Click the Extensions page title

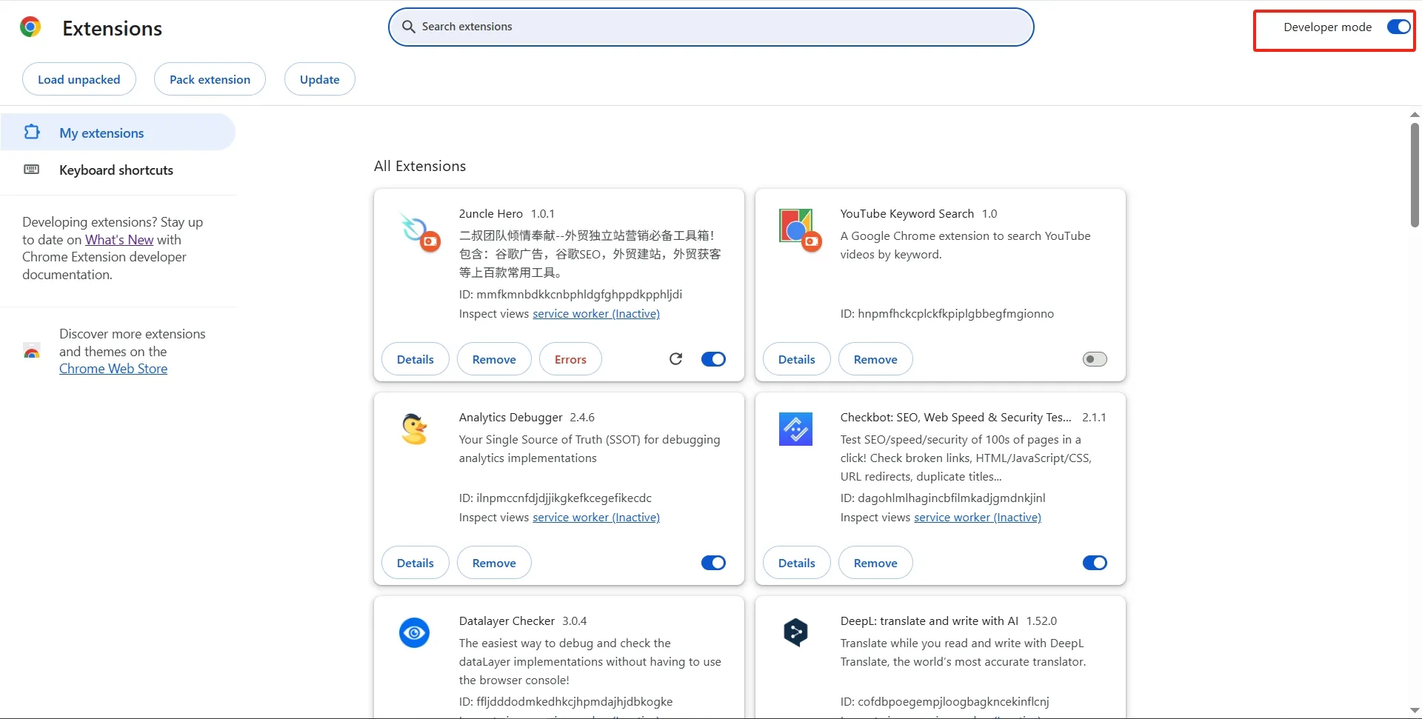click(x=113, y=28)
